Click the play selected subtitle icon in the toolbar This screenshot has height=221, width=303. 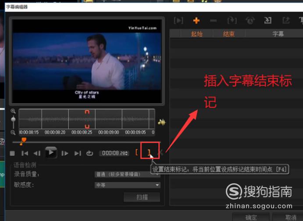click(x=178, y=21)
